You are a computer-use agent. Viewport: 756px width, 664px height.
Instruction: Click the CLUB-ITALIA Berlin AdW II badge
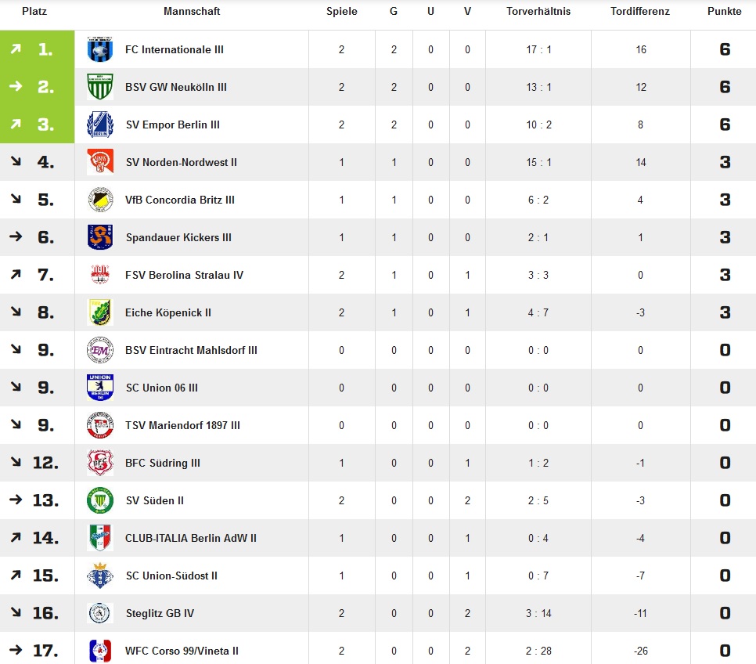pyautogui.click(x=100, y=537)
